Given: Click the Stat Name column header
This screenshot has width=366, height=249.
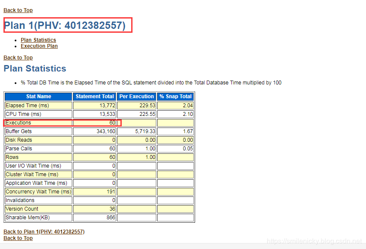Looking at the screenshot, I should point(38,96).
